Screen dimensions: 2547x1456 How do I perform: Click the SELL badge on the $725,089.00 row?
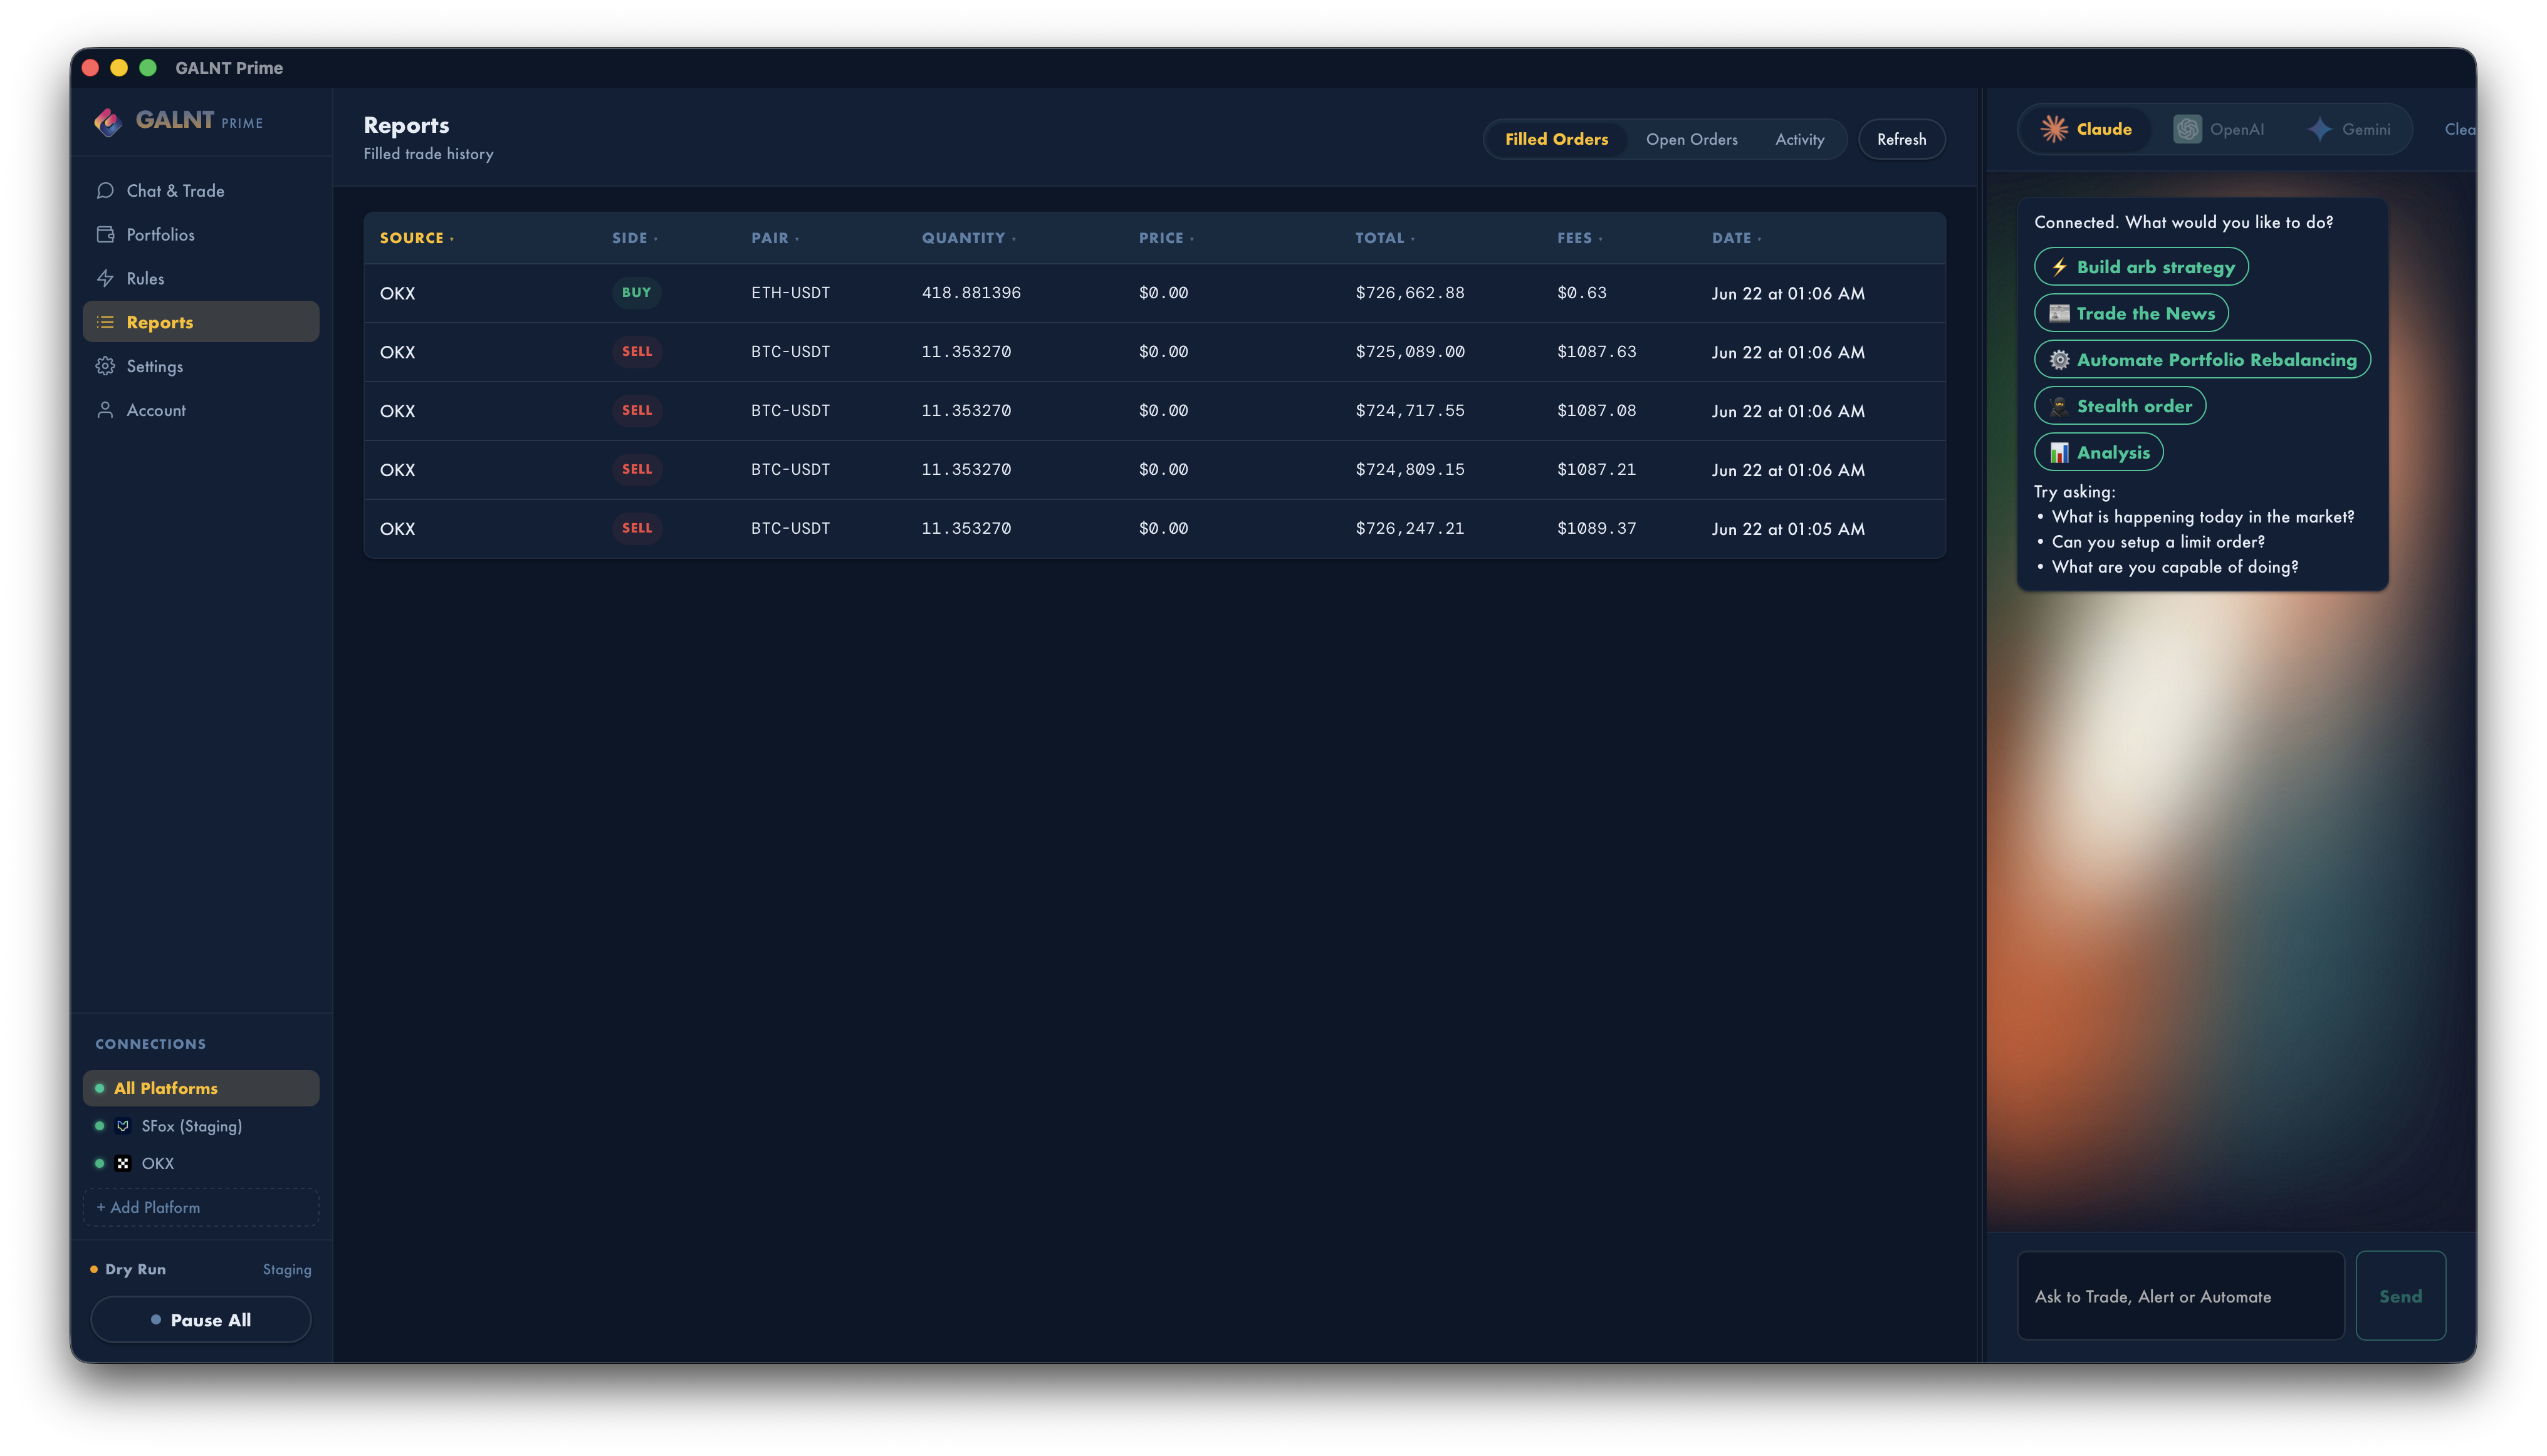point(636,352)
